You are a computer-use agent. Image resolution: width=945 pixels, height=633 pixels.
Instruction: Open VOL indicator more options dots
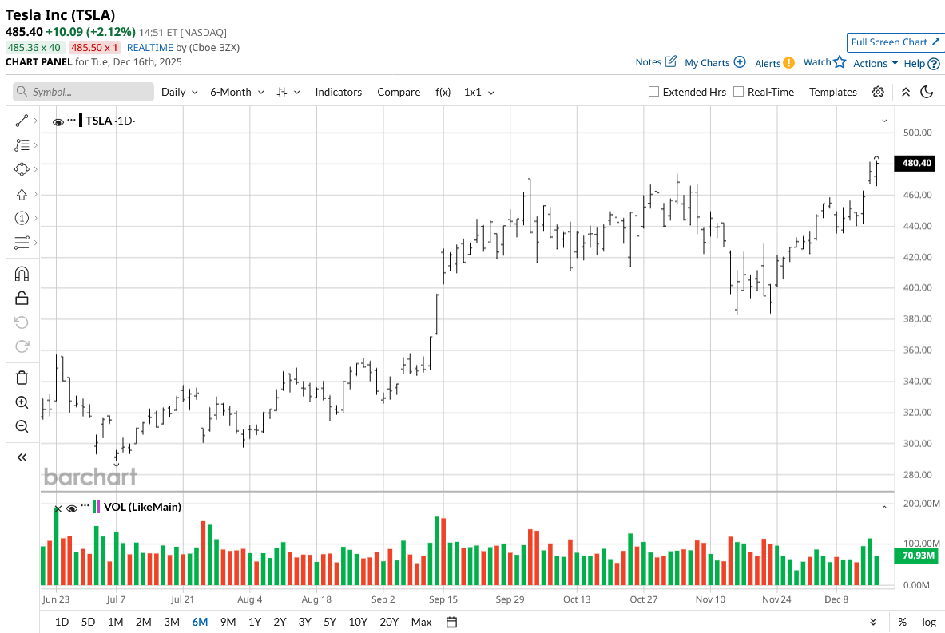tap(85, 505)
